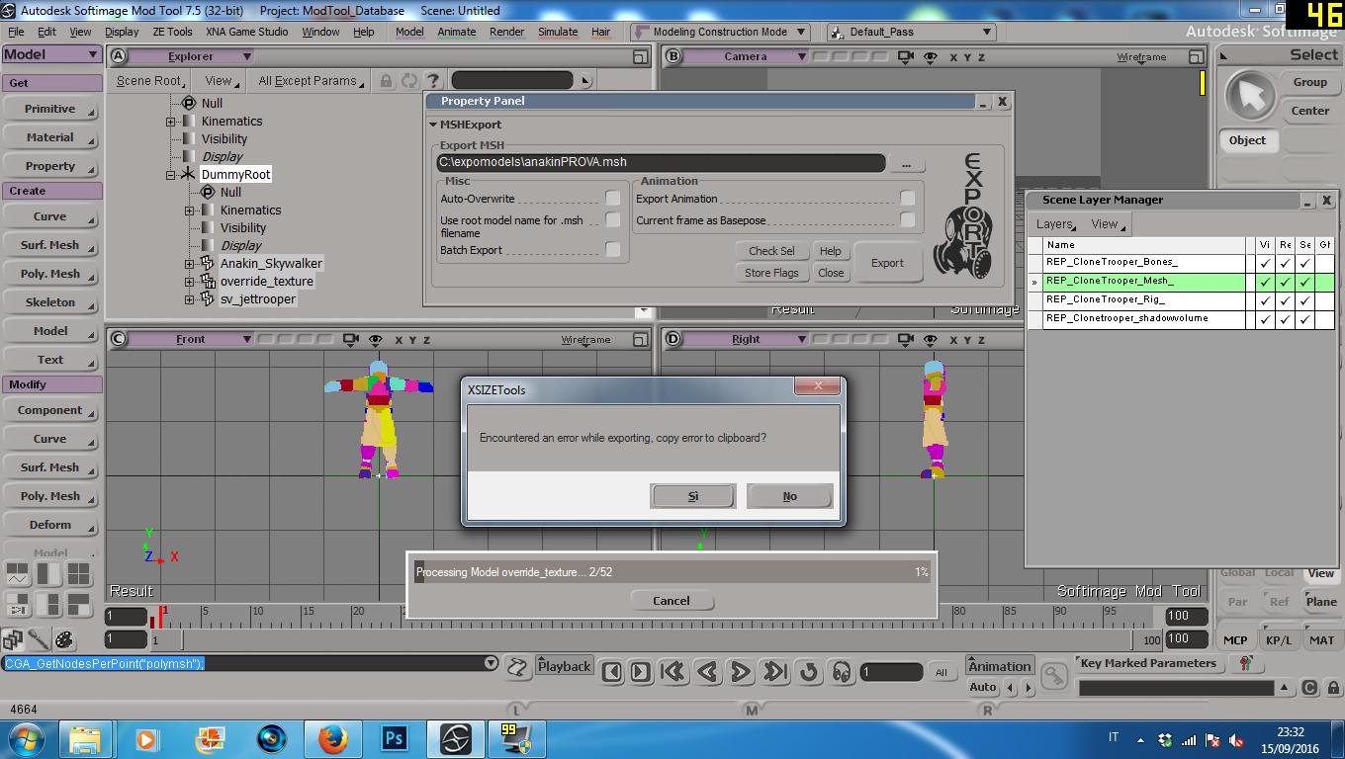The width and height of the screenshot is (1345, 759).
Task: Click Camera viewport camera icon
Action: pos(907,57)
